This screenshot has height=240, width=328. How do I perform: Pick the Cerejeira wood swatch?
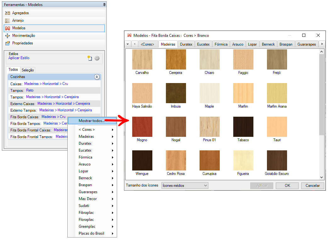click(x=176, y=59)
